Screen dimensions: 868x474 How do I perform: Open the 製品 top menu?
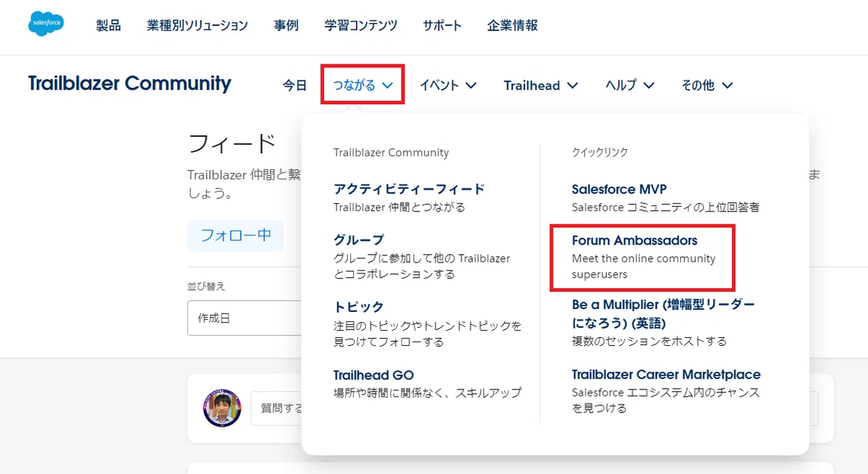[x=109, y=25]
